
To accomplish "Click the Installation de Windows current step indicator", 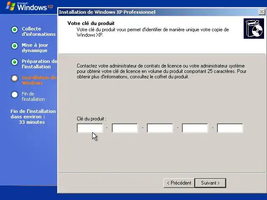I will pyautogui.click(x=15, y=78).
